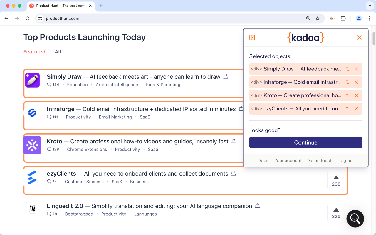Click the share icon next to Infraforge
This screenshot has height=235, width=376.
[x=241, y=108]
